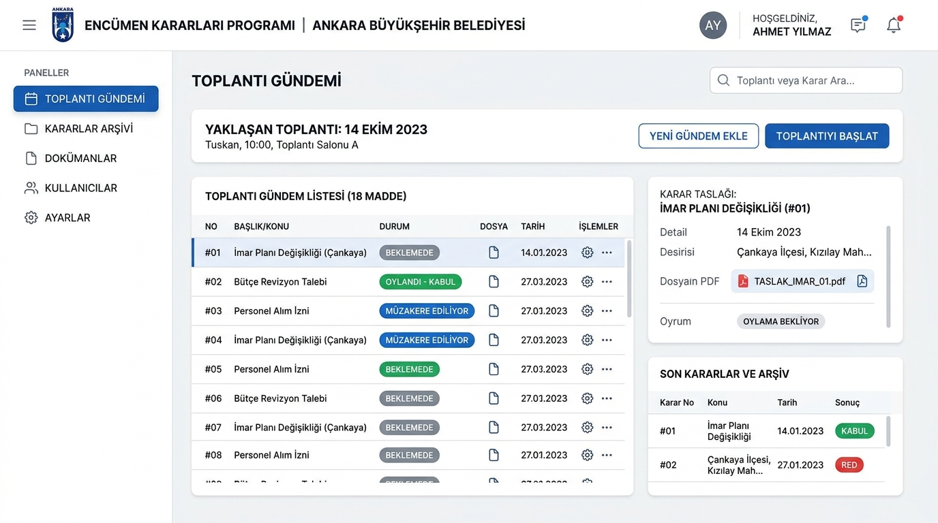Image resolution: width=938 pixels, height=523 pixels.
Task: Click the BAŞLIK/KONU column header
Action: (x=262, y=227)
